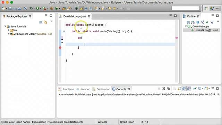
Task: Switch to the Declaration tab
Action: tap(101, 89)
